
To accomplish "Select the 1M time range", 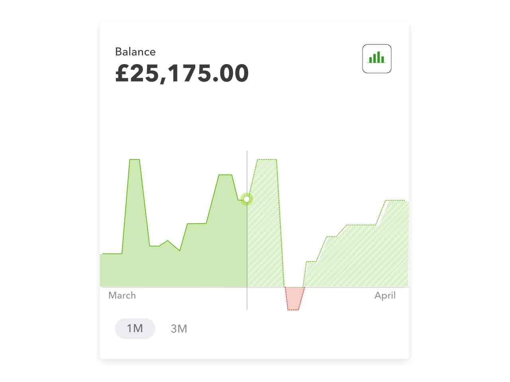I will 135,328.
